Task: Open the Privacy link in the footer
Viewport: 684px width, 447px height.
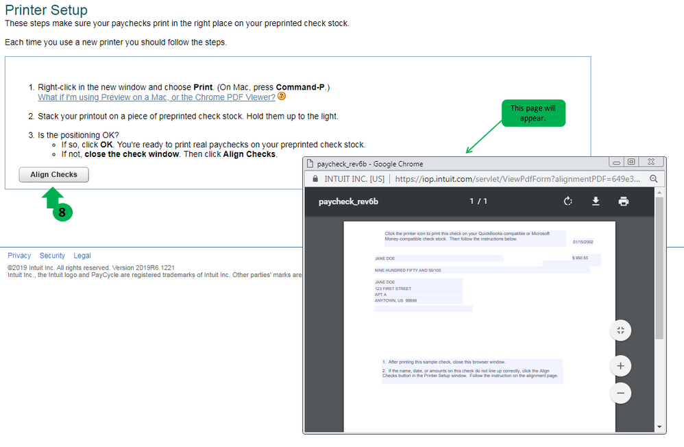Action: click(19, 256)
